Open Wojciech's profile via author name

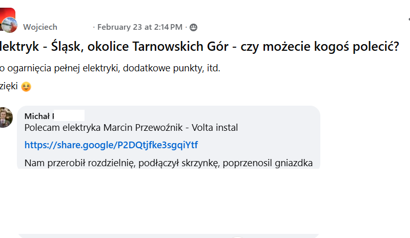coord(40,27)
